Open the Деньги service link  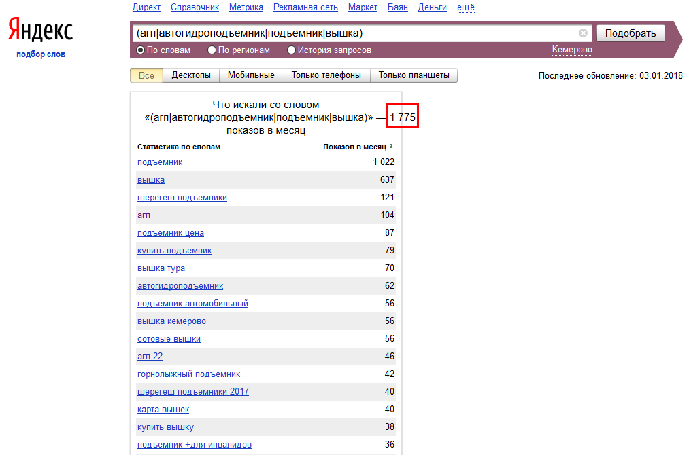[x=433, y=7]
